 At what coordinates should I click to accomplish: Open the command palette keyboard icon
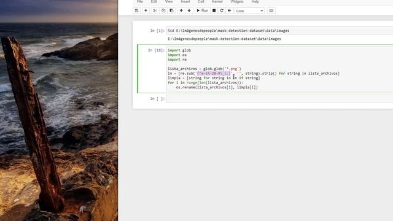(x=271, y=11)
